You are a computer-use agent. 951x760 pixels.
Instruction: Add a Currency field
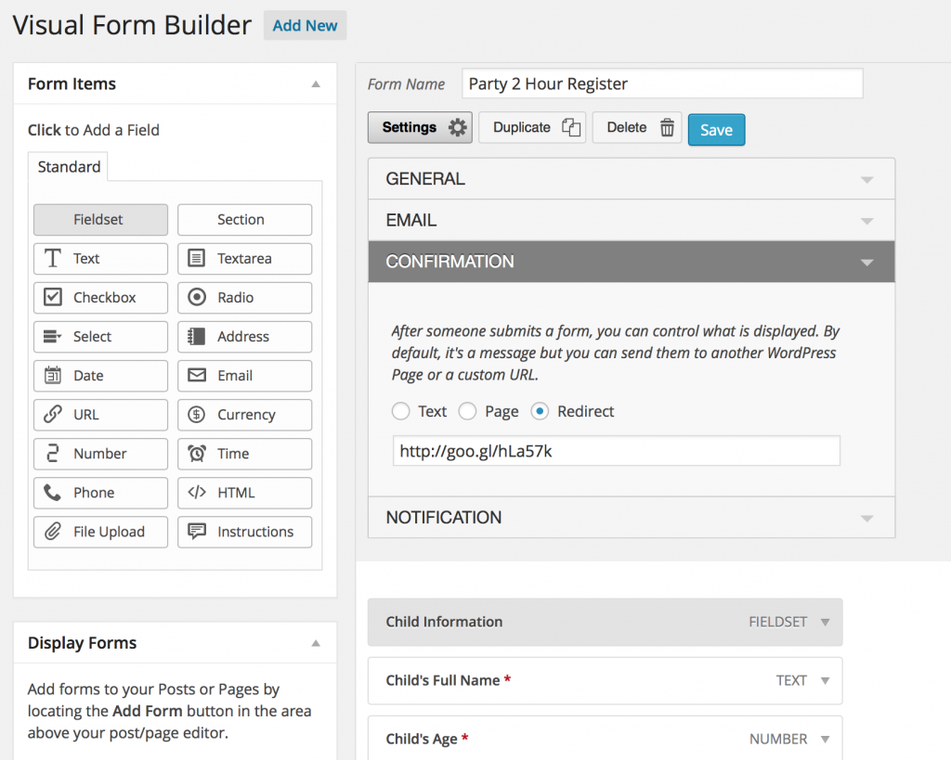click(x=244, y=415)
